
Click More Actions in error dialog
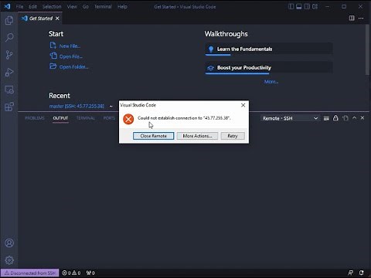pyautogui.click(x=197, y=136)
